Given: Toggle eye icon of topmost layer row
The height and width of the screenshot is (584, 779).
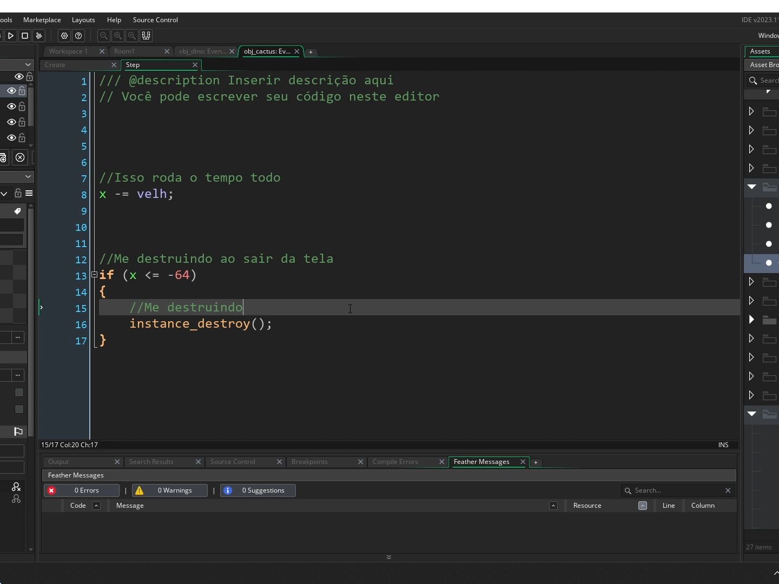Looking at the screenshot, I should pos(19,77).
